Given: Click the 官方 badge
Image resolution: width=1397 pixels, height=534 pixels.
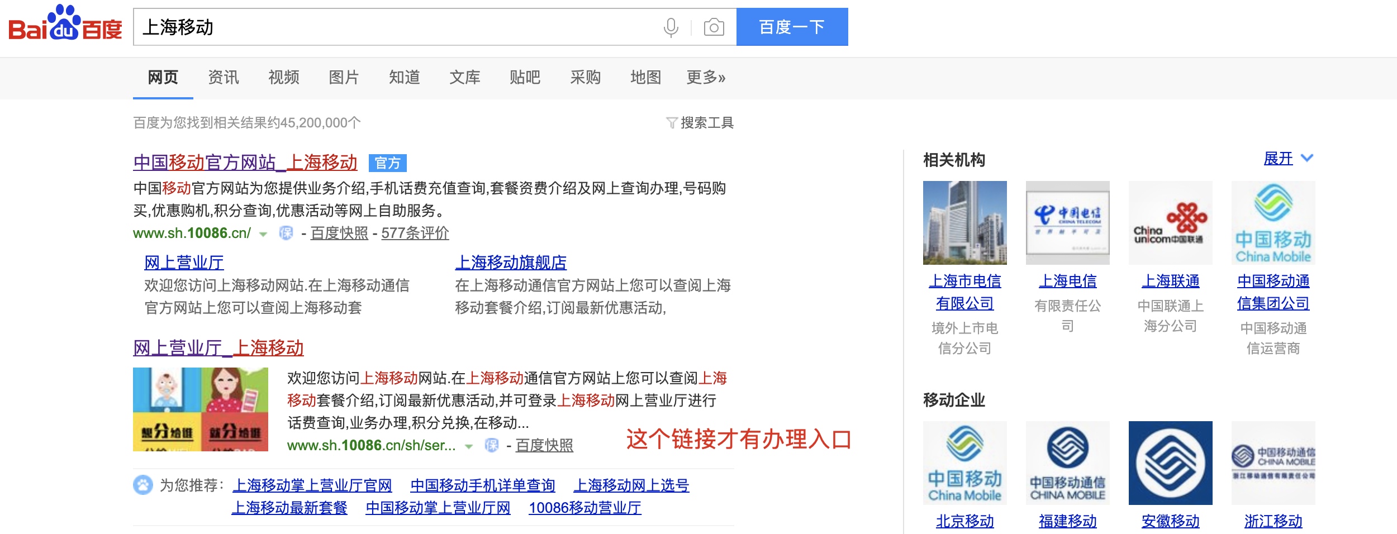Looking at the screenshot, I should click(x=387, y=163).
